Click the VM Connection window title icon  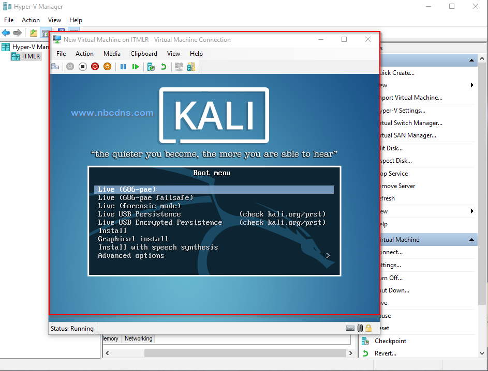(x=57, y=39)
